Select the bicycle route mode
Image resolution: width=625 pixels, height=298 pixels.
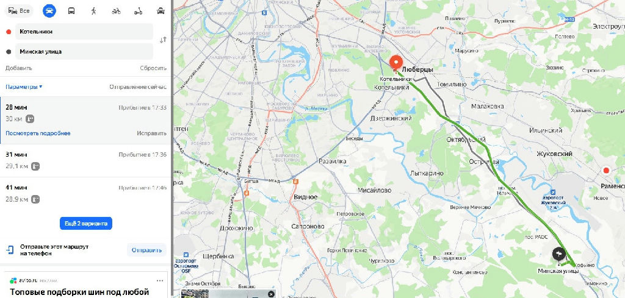click(116, 11)
